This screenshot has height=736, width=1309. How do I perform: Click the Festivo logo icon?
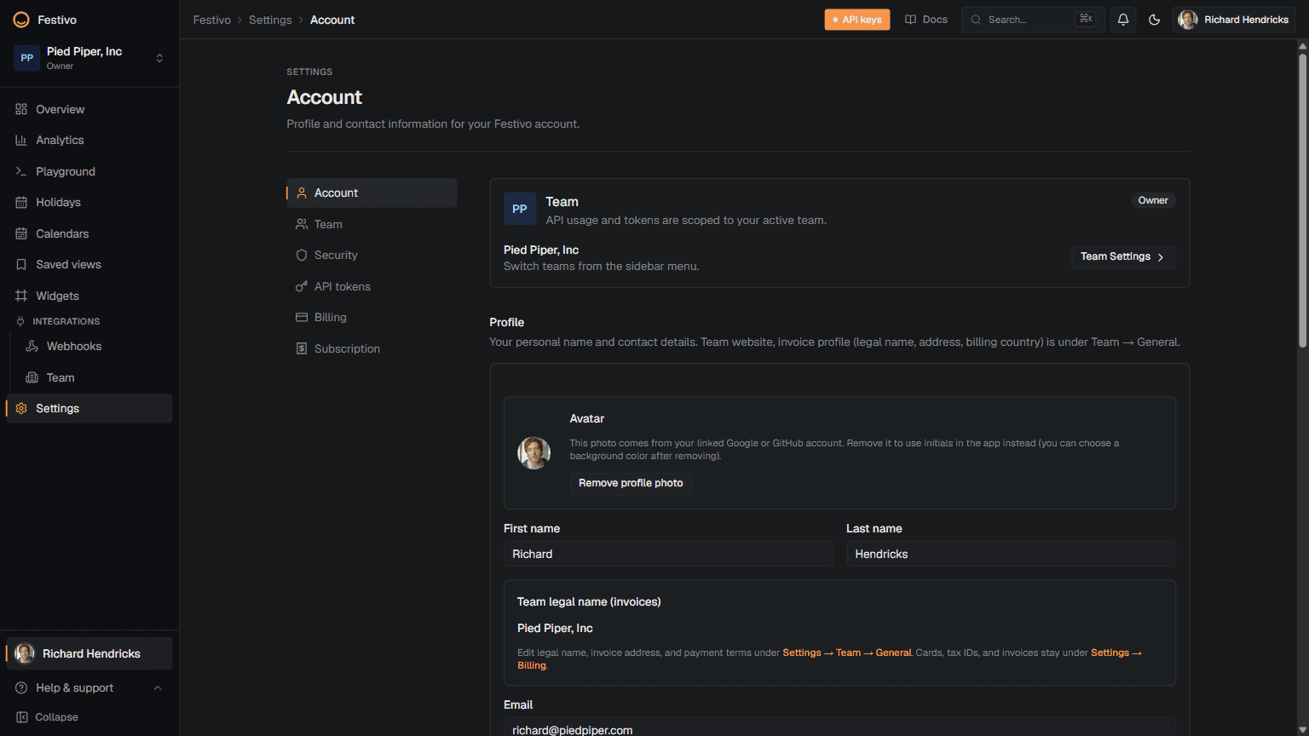click(x=21, y=20)
